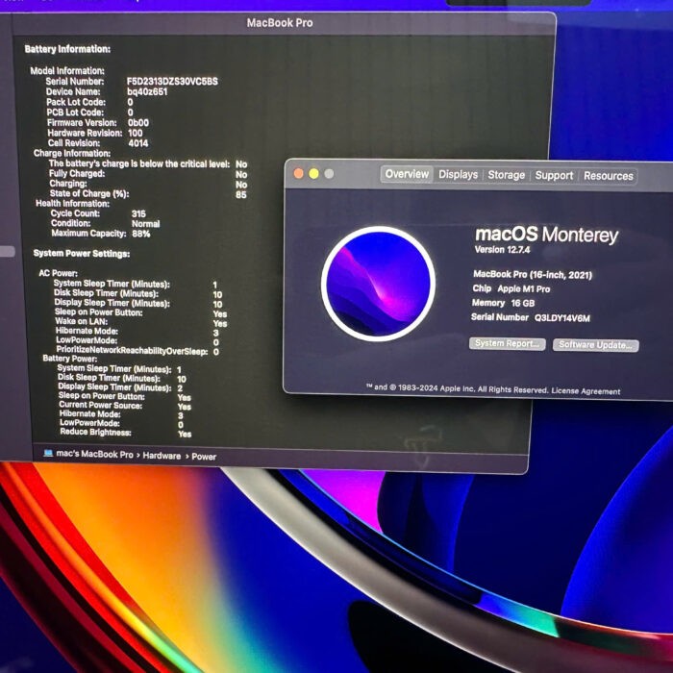Open the License Agreement link

pyautogui.click(x=586, y=391)
